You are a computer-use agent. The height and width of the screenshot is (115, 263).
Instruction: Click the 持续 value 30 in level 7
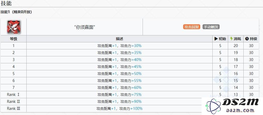click(251, 88)
